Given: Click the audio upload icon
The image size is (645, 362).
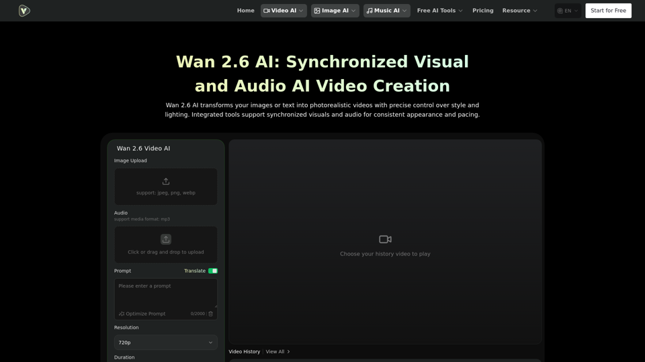Looking at the screenshot, I should click(166, 239).
